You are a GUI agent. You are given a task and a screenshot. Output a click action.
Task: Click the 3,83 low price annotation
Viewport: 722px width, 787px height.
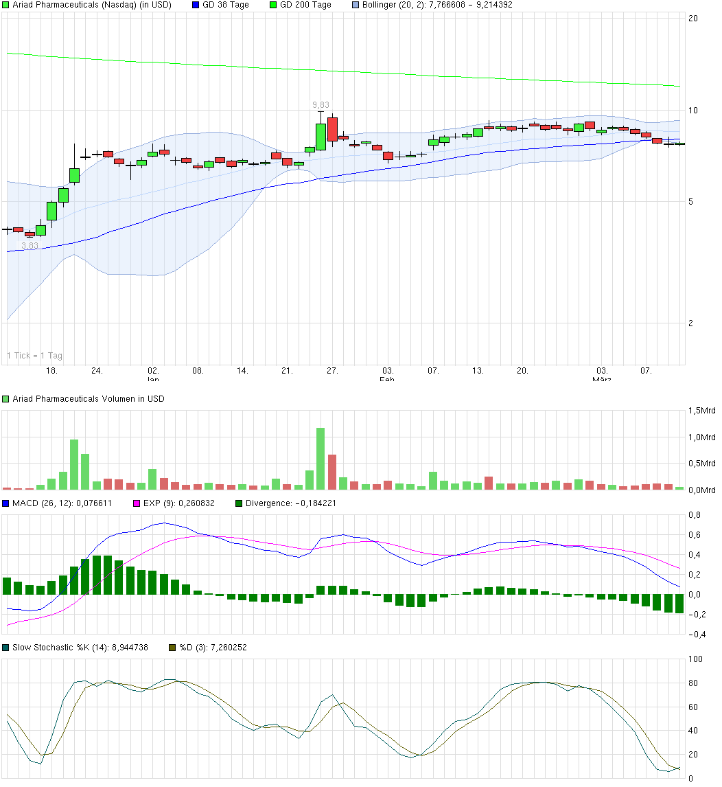point(28,245)
